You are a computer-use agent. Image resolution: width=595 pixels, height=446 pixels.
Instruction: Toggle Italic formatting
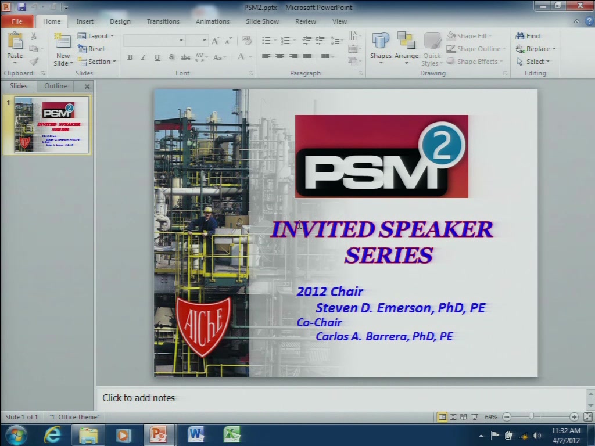pyautogui.click(x=143, y=57)
